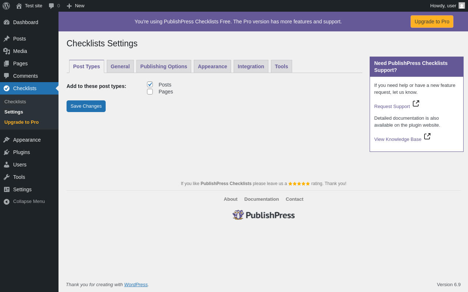The image size is (468, 292).
Task: Click the PublishPress logo in footer
Action: [264, 215]
